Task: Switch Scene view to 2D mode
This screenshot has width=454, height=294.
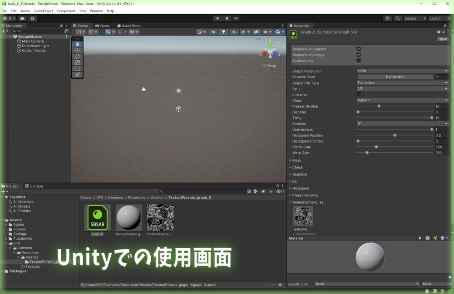Action: (213, 32)
